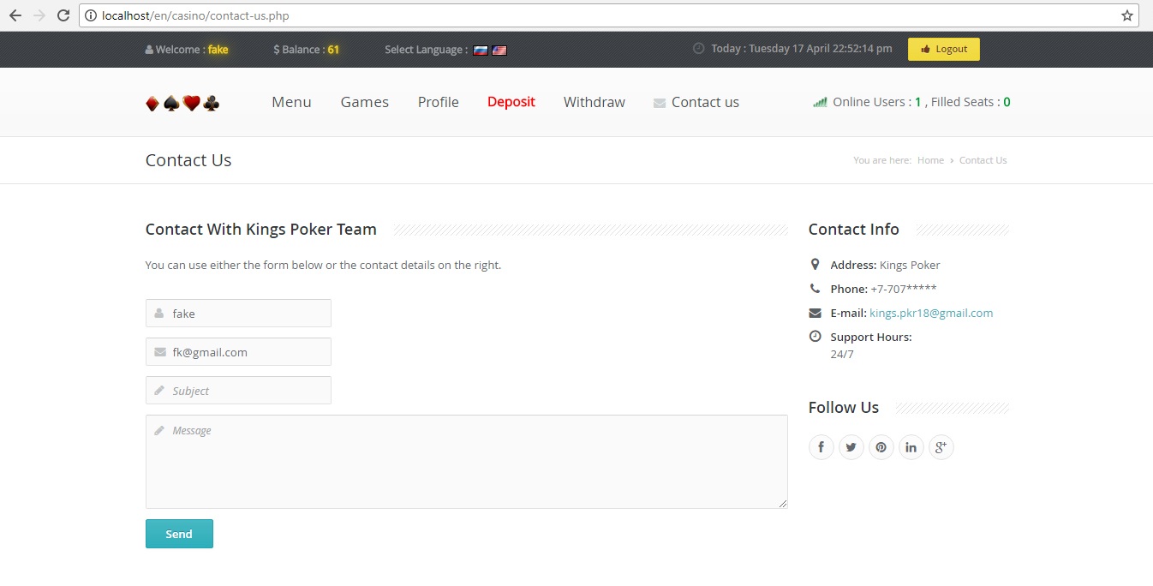
Task: Click the 24/7 support hours text
Action: tap(842, 354)
